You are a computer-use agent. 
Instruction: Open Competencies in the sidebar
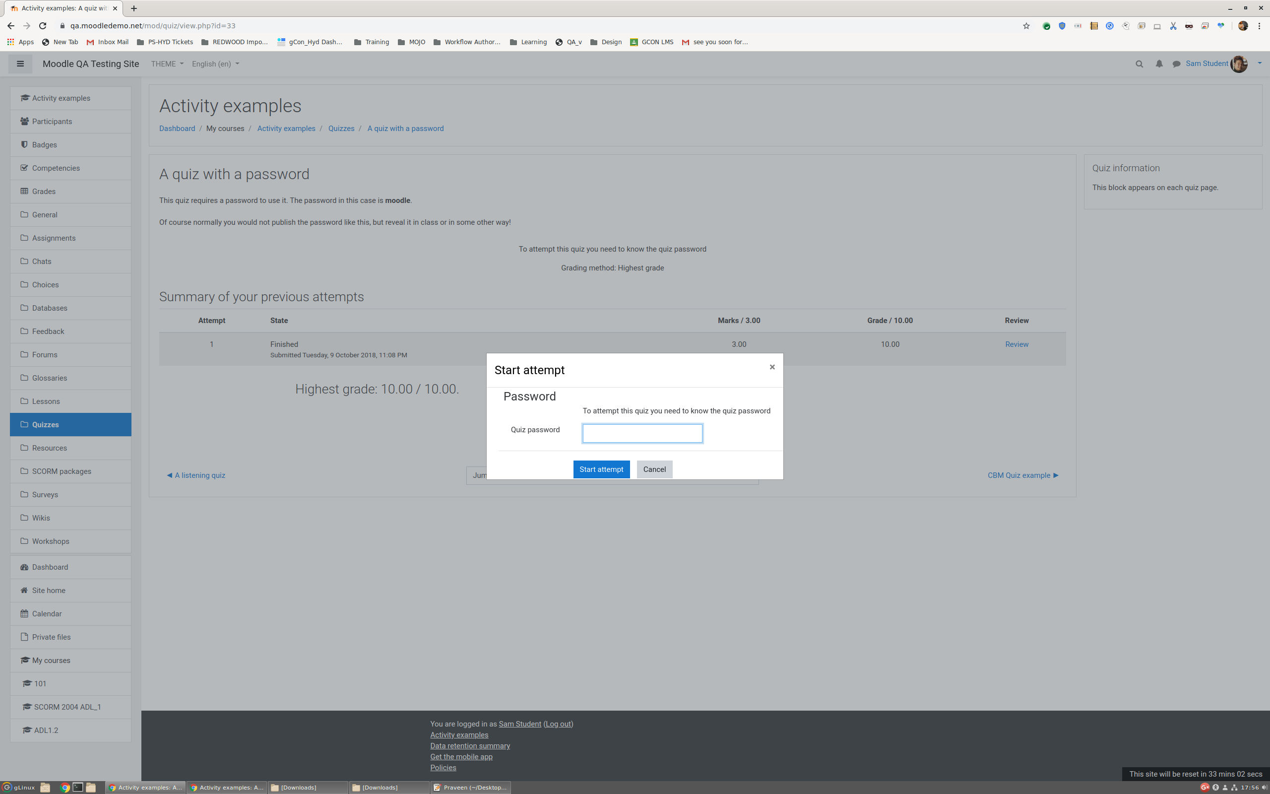pos(70,168)
